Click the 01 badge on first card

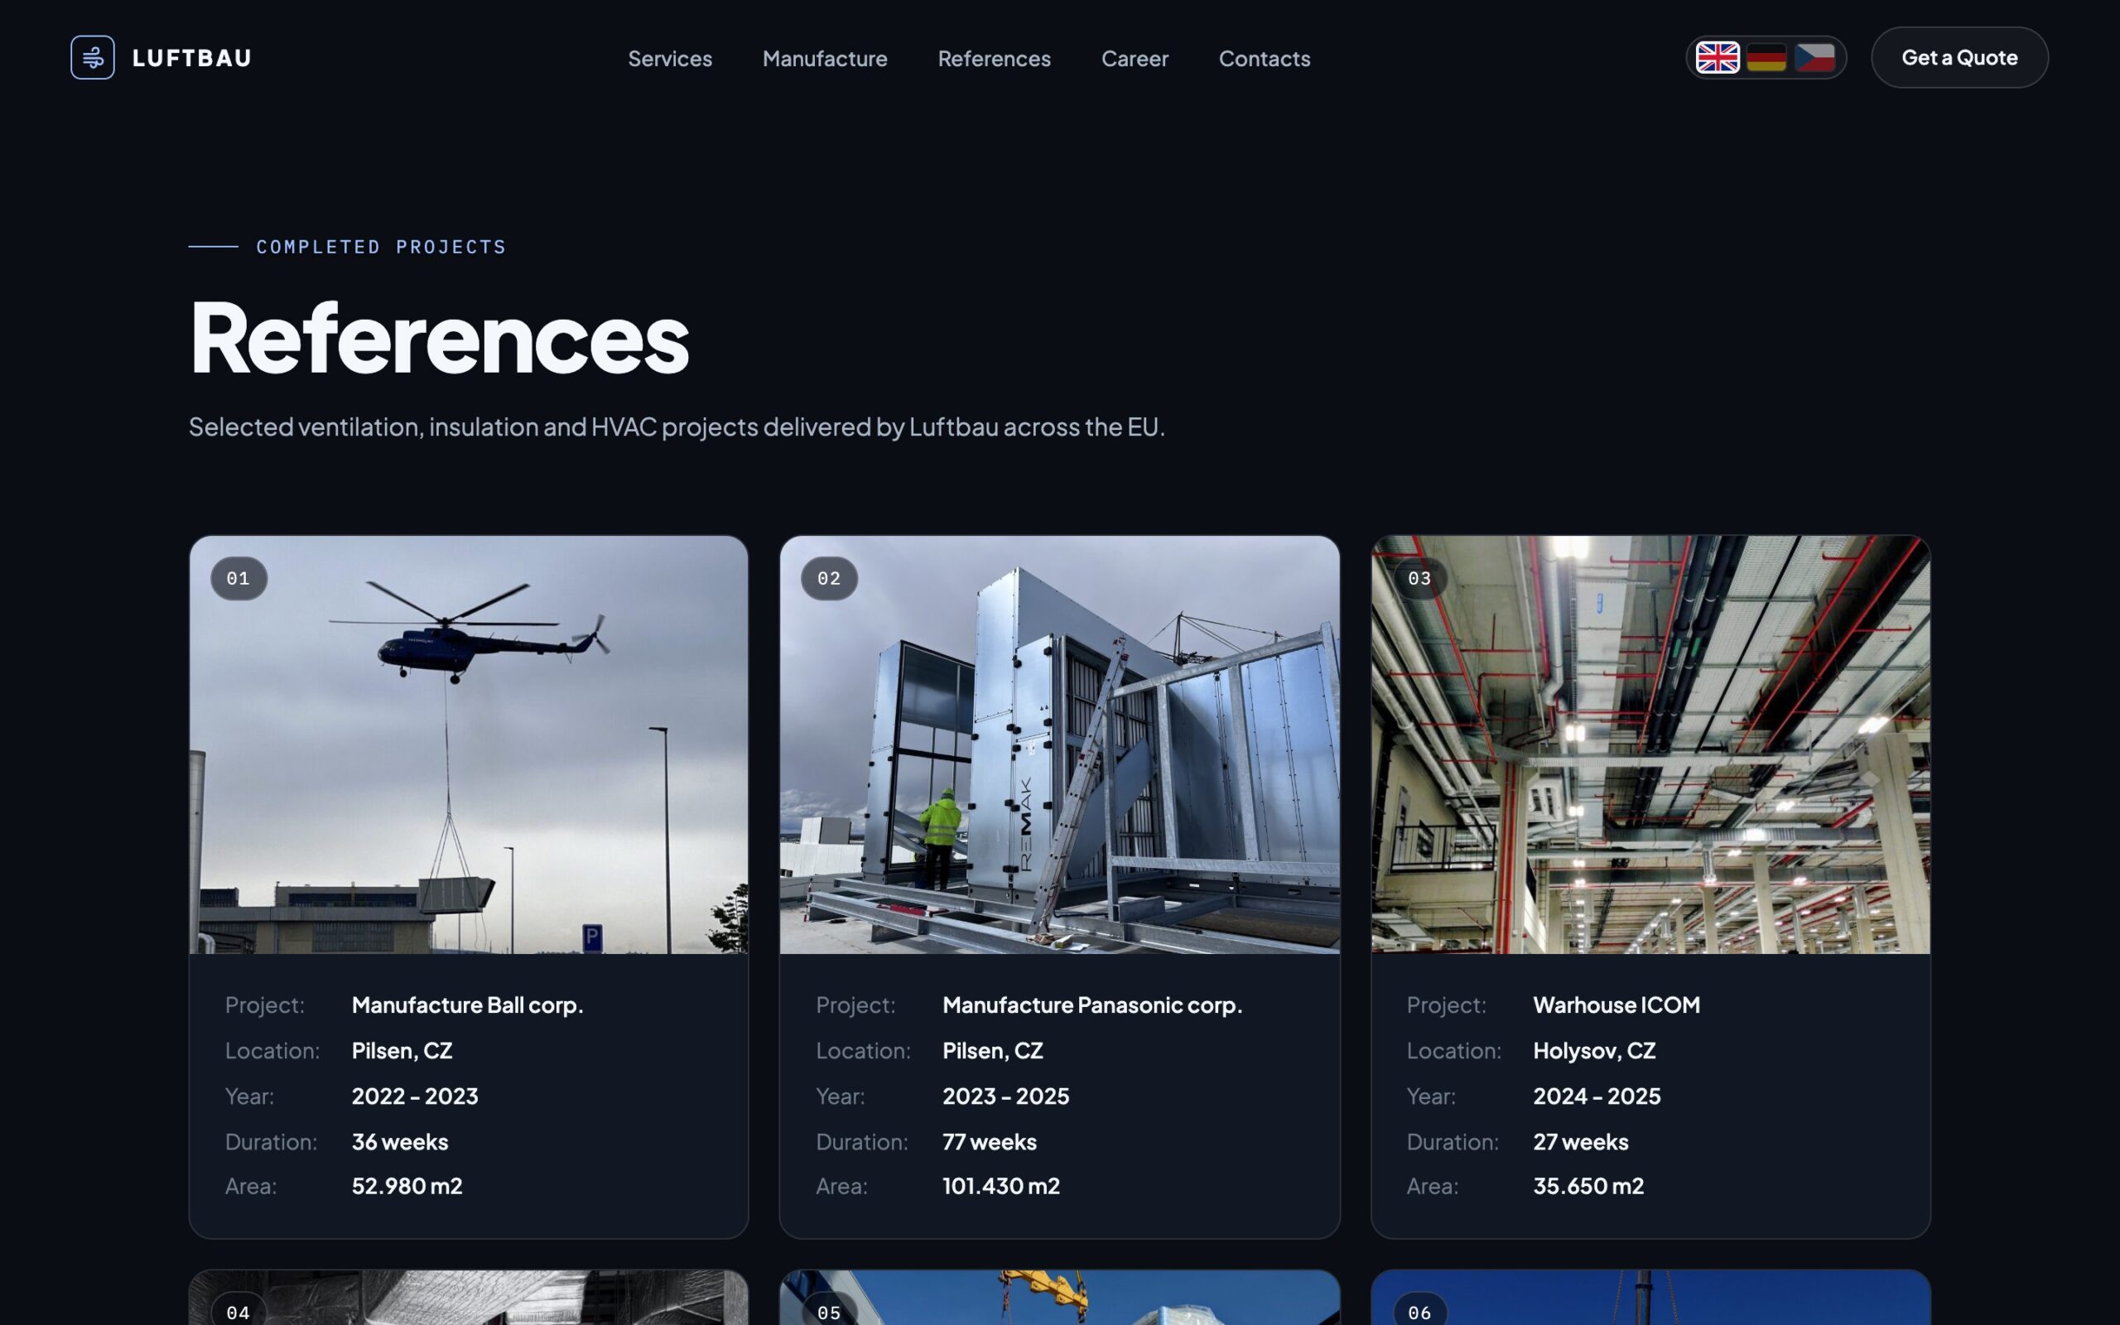pos(238,578)
